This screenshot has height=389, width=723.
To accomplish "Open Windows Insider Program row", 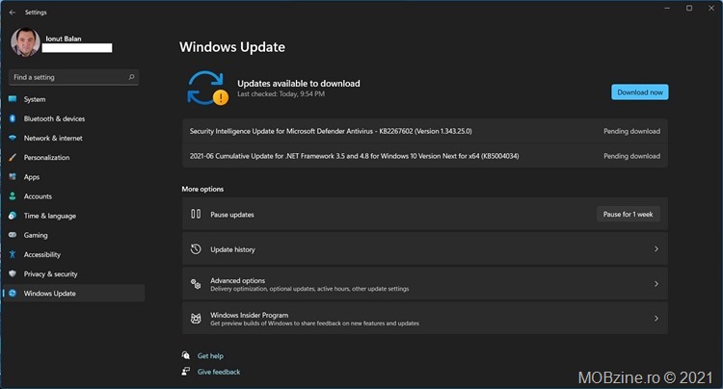I will [x=425, y=319].
